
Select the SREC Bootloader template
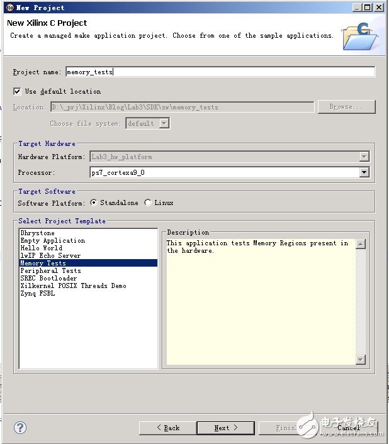pyautogui.click(x=48, y=279)
